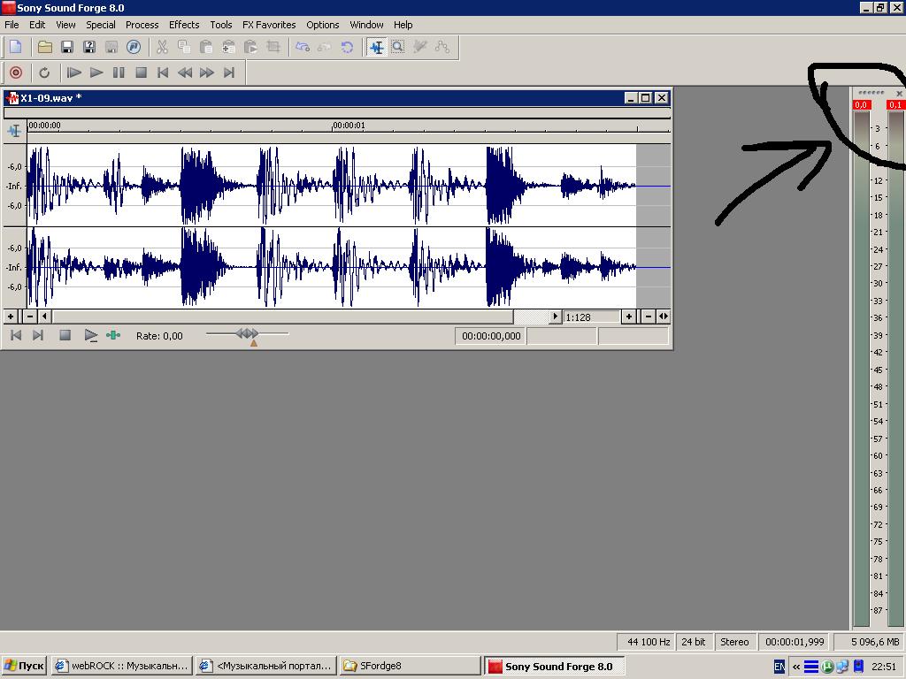Click Forward in main transport bar
Image resolution: width=906 pixels, height=679 pixels.
point(207,72)
